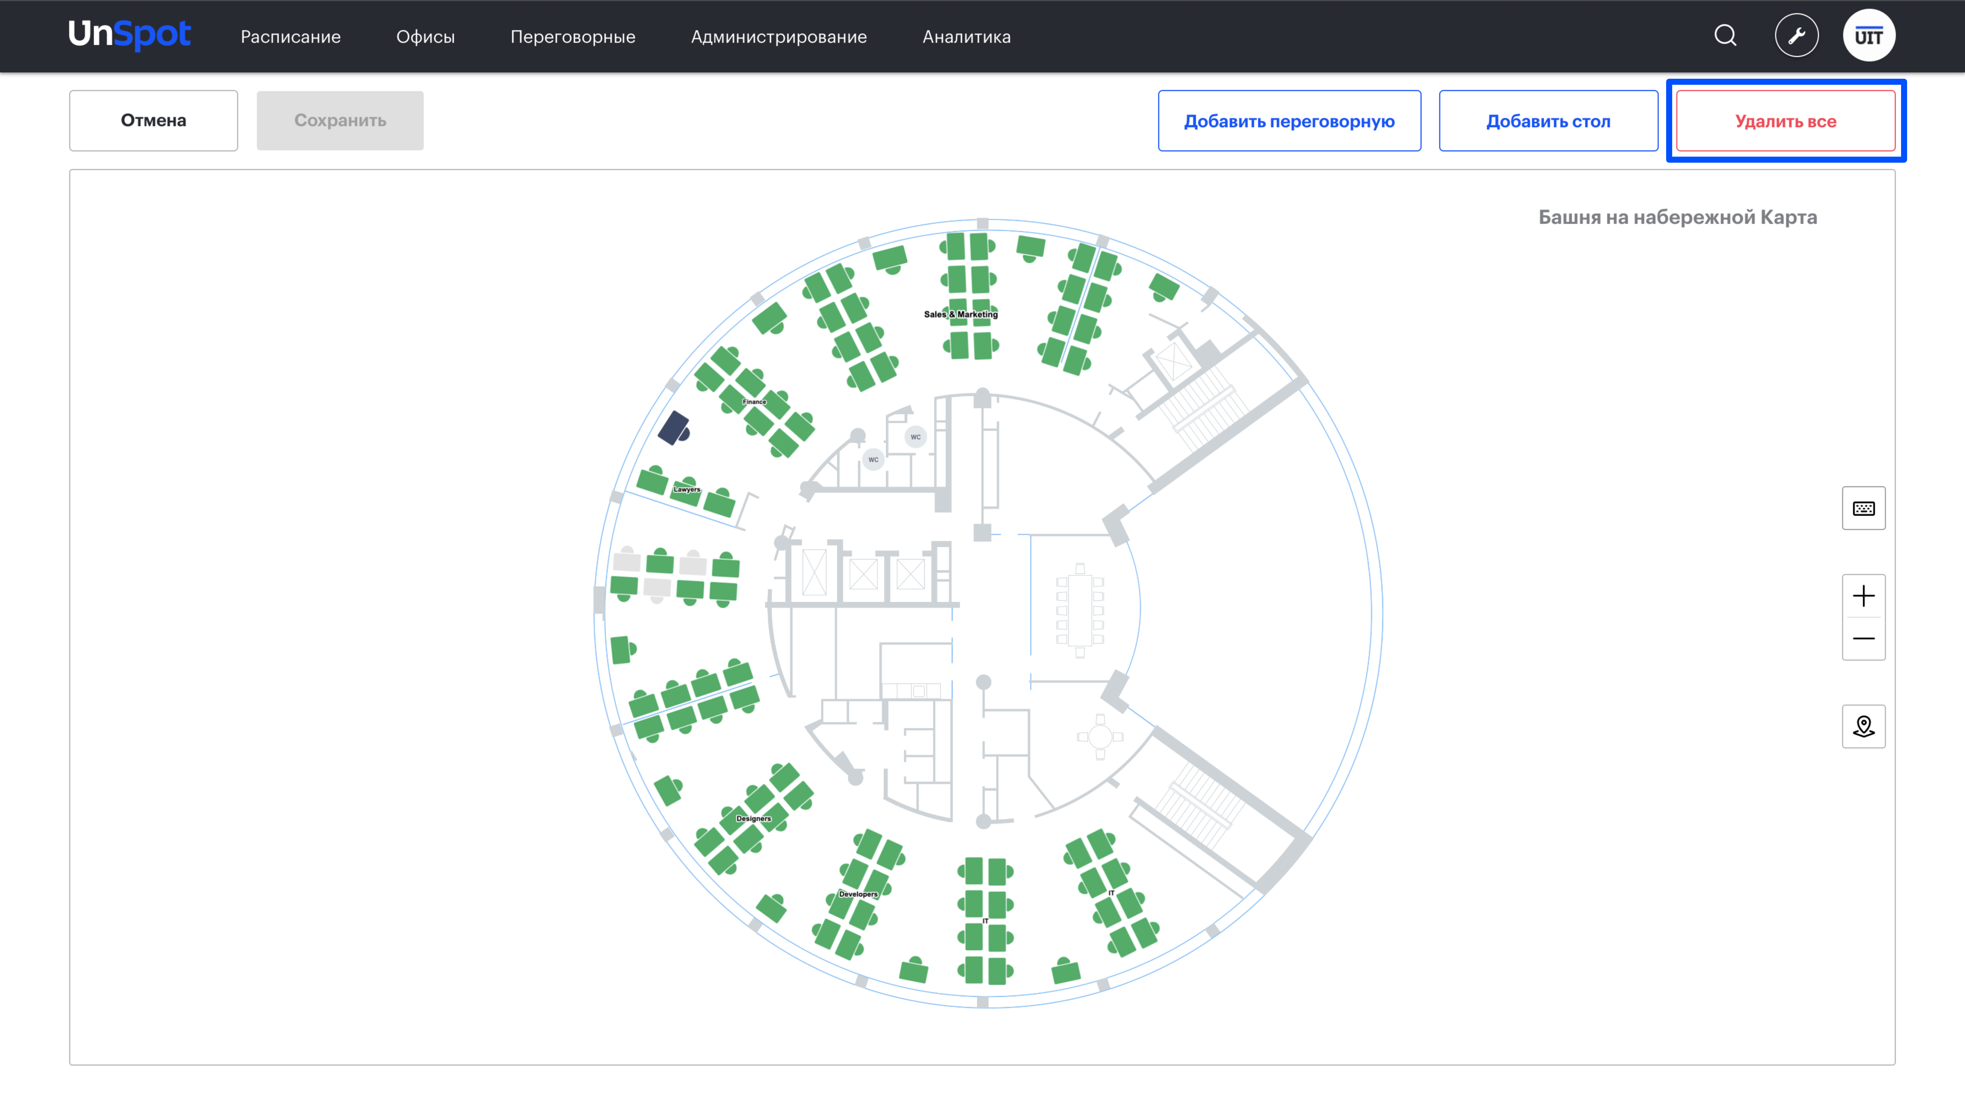1965x1104 pixels.
Task: Click Удалить все button
Action: click(x=1786, y=120)
